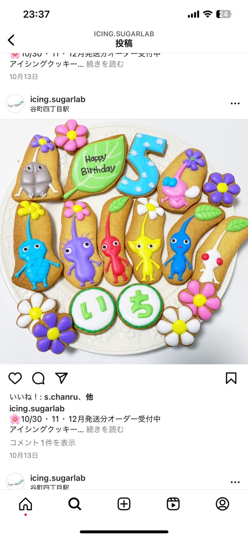
Task: Expand caption with 続きを読む under the photo
Action: tap(105, 429)
